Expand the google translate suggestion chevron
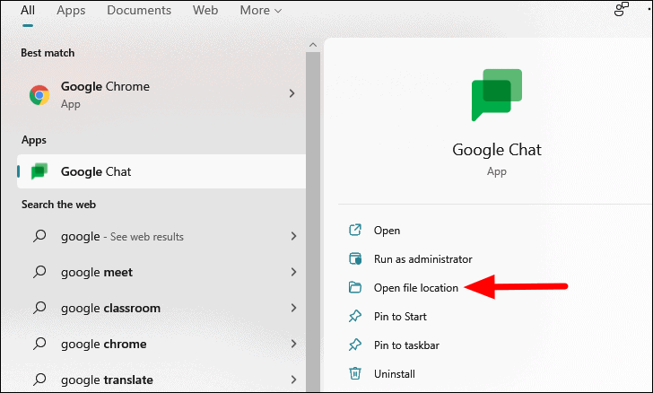Screen dimensions: 653x393 [x=293, y=380]
